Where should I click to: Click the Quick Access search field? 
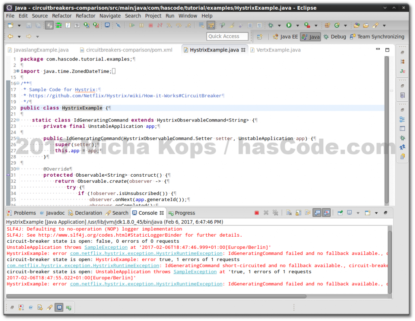227,36
